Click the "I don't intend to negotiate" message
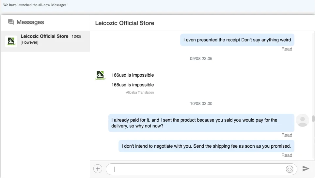 point(206,146)
